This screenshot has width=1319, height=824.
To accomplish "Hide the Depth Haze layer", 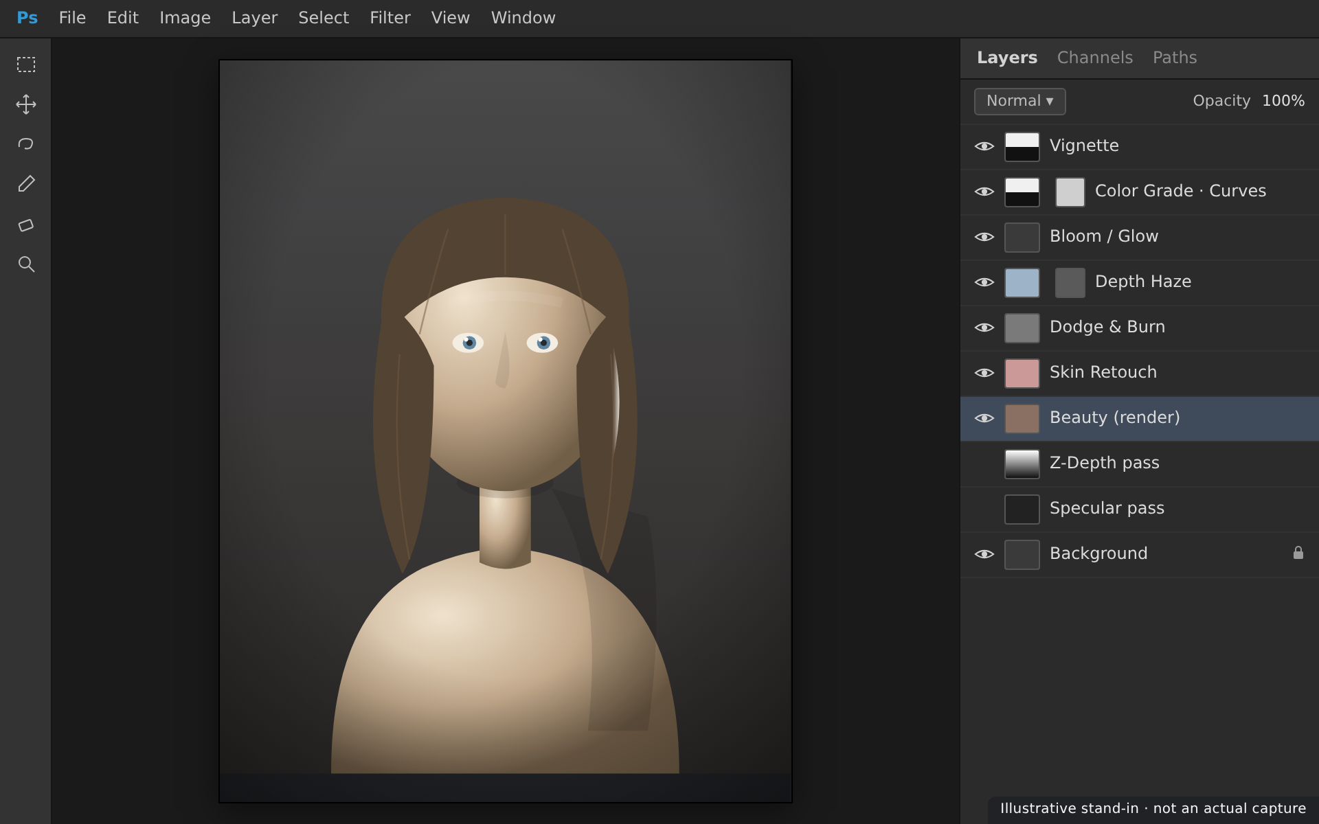I will pos(984,282).
